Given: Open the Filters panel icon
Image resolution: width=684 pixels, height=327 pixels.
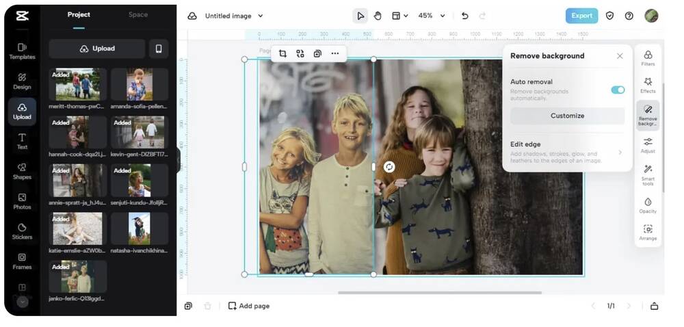Looking at the screenshot, I should (x=647, y=57).
